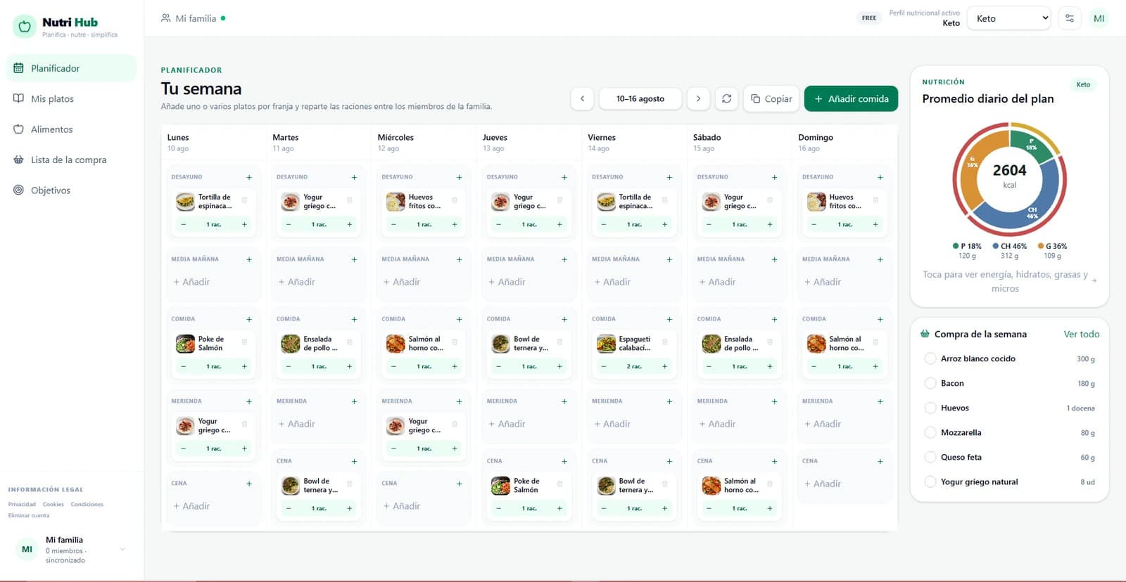
Task: Click the refresh plan icon
Action: pos(727,99)
